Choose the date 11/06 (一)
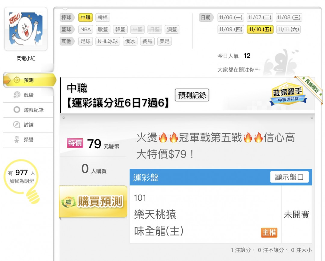The width and height of the screenshot is (325, 261). tap(231, 17)
